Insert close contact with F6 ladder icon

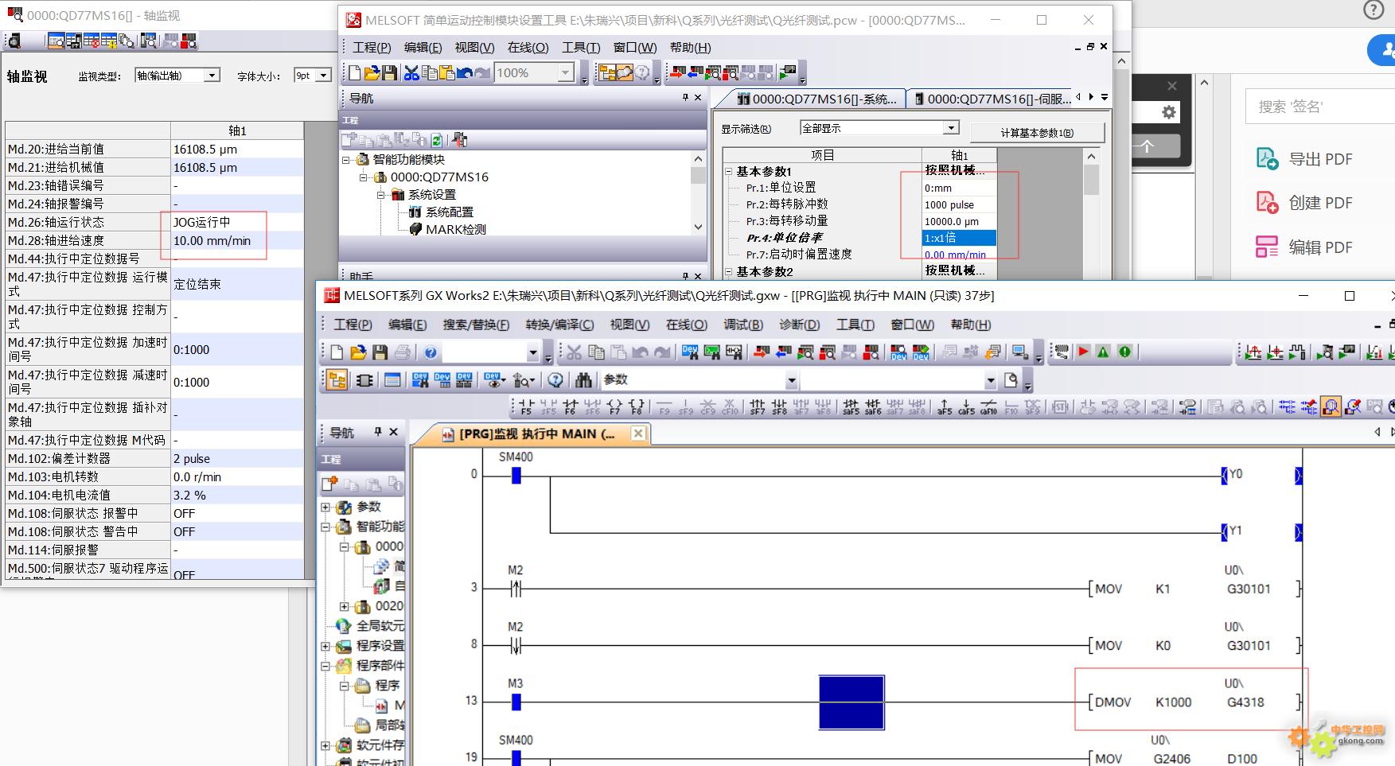click(570, 407)
